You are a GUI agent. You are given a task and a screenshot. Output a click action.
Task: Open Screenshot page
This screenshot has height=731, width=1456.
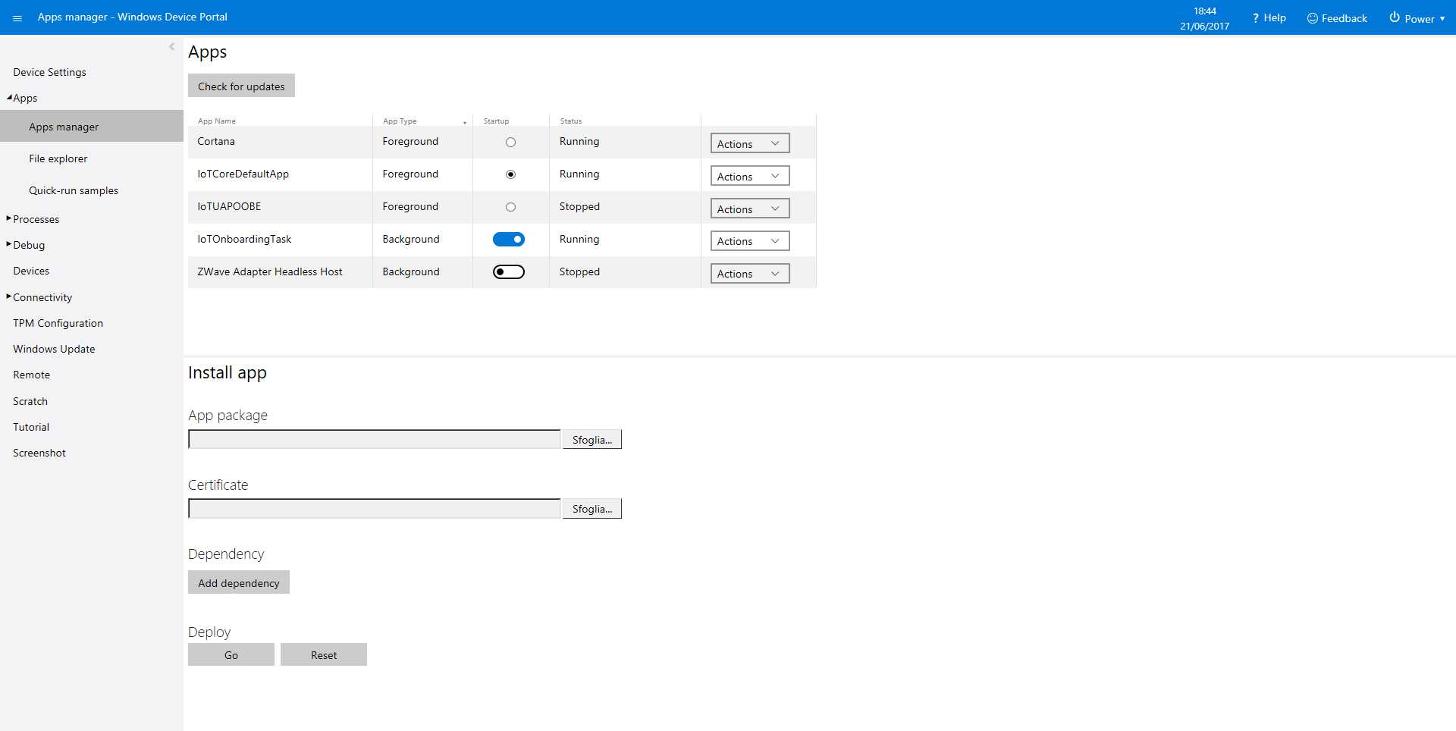pyautogui.click(x=39, y=453)
